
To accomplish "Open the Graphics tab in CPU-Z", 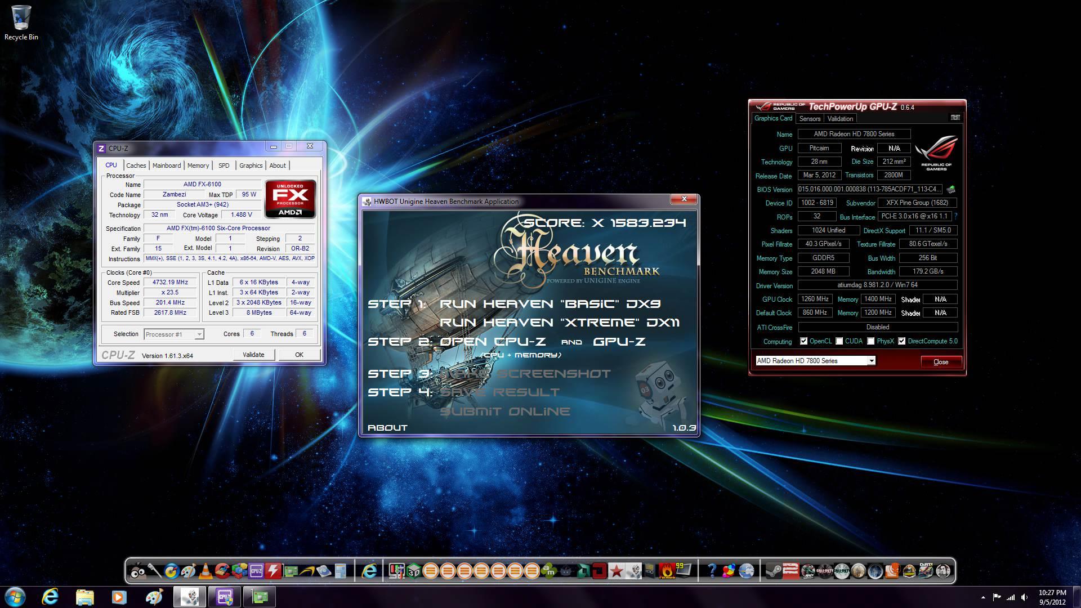I will tap(251, 166).
